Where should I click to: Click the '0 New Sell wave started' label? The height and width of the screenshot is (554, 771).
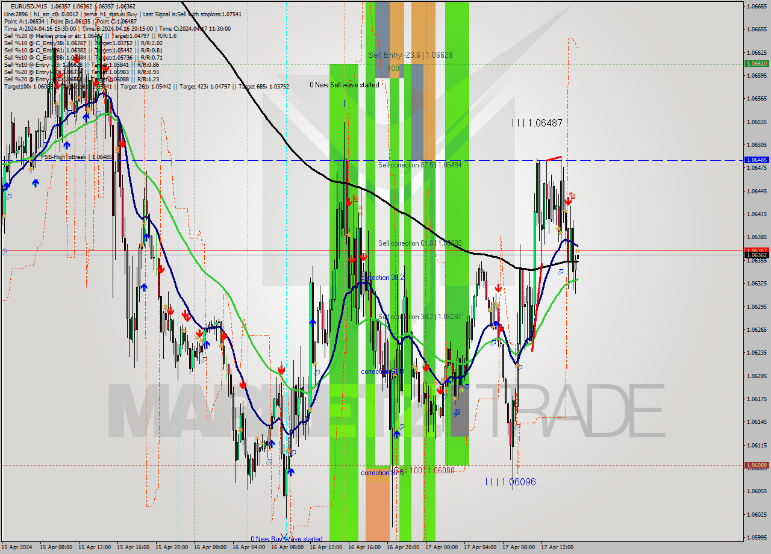(x=345, y=85)
